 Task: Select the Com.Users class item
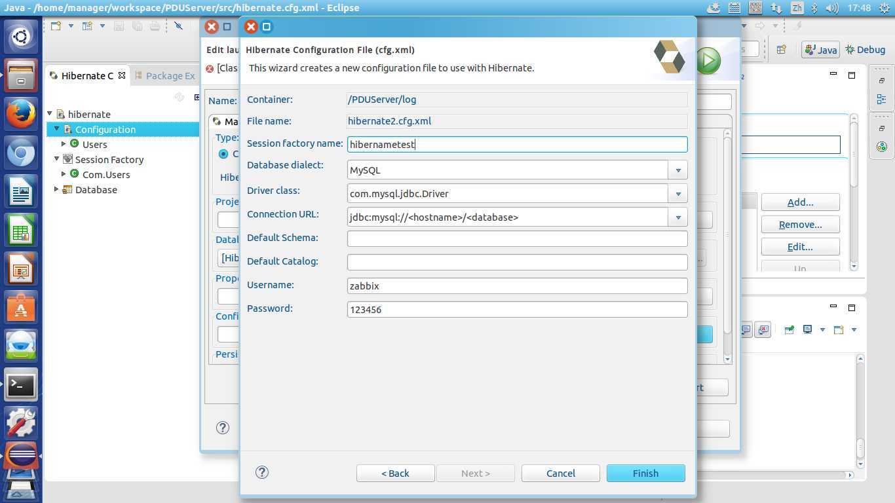tap(105, 175)
